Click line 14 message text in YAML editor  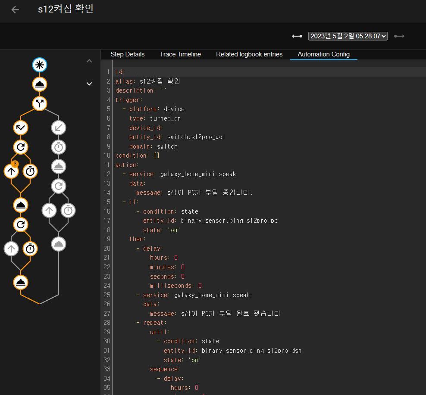coord(210,193)
